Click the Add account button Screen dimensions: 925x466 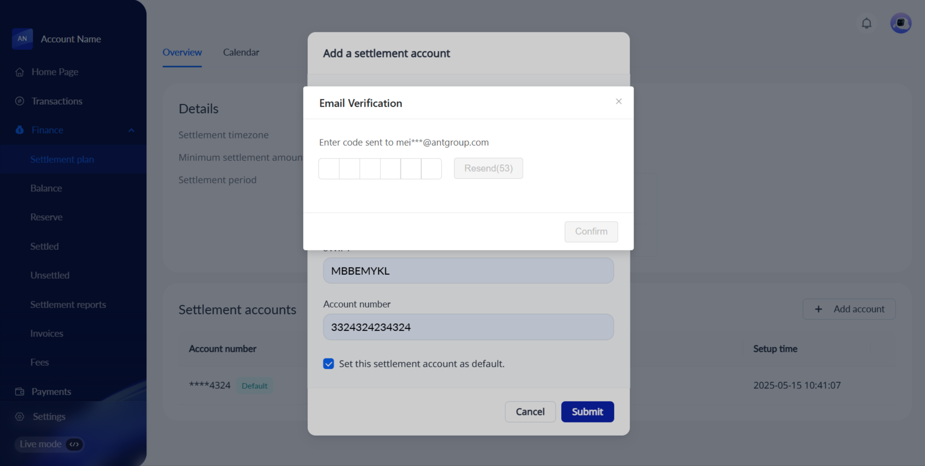coord(849,309)
